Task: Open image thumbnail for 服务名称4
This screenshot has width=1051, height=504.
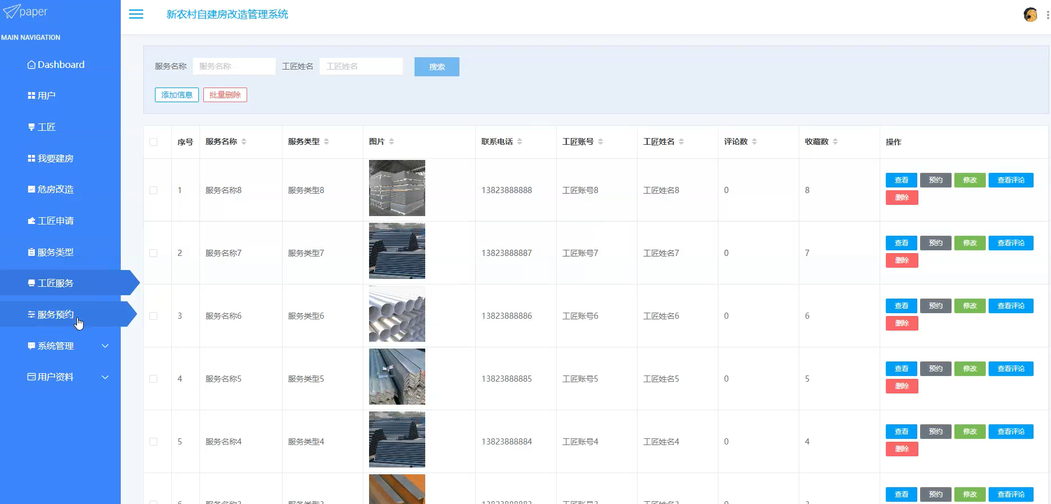Action: tap(397, 439)
